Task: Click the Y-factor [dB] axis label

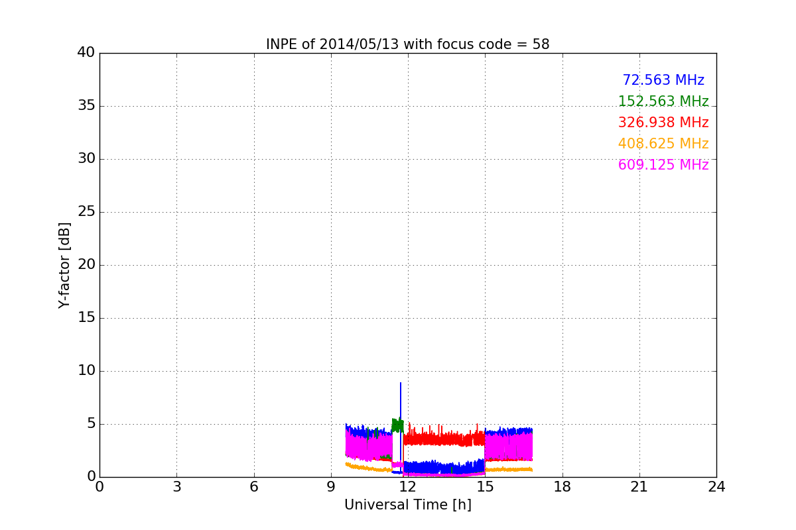Action: pyautogui.click(x=64, y=265)
